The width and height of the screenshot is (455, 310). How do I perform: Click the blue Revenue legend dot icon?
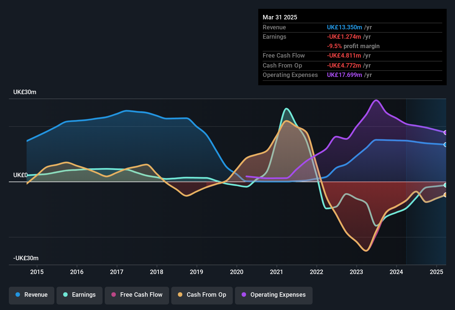coord(17,295)
